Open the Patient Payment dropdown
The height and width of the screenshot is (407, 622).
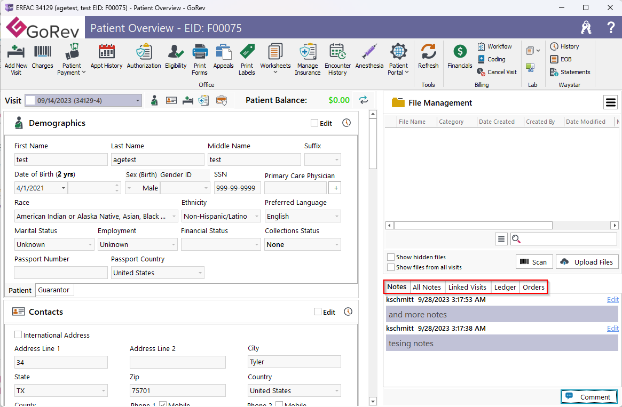click(x=72, y=59)
